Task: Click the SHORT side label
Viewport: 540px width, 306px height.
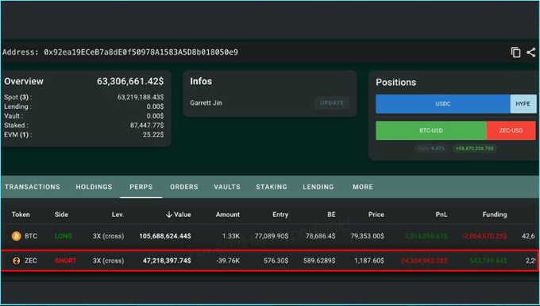Action: click(65, 261)
